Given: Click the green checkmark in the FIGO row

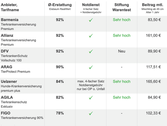Looking at the screenshot, I should [x=91, y=113].
